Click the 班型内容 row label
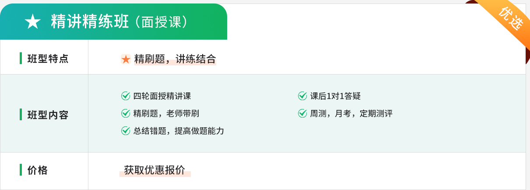Viewport: 530px width, 190px height. 48,115
